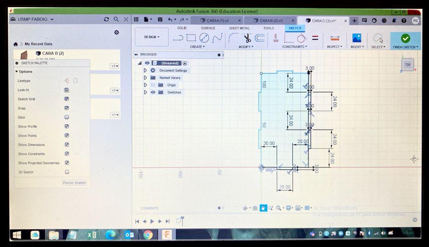Search in the data panel
The image size is (429, 247).
(116, 19)
